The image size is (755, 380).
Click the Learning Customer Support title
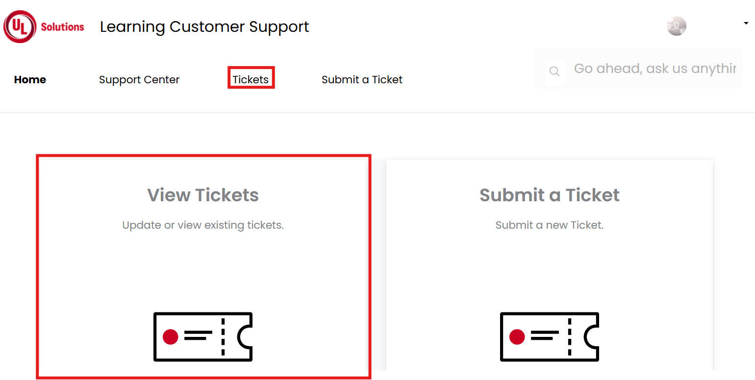204,26
